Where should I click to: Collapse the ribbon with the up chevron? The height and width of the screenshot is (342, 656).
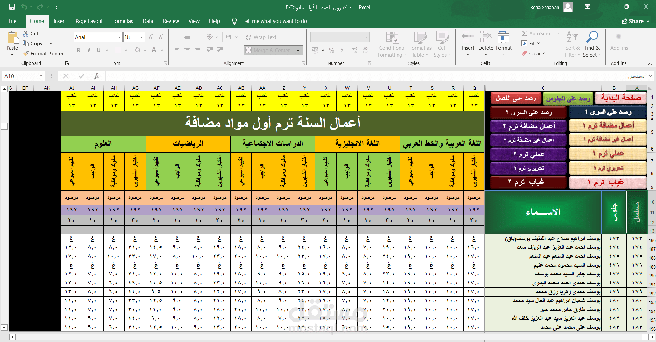[x=650, y=64]
